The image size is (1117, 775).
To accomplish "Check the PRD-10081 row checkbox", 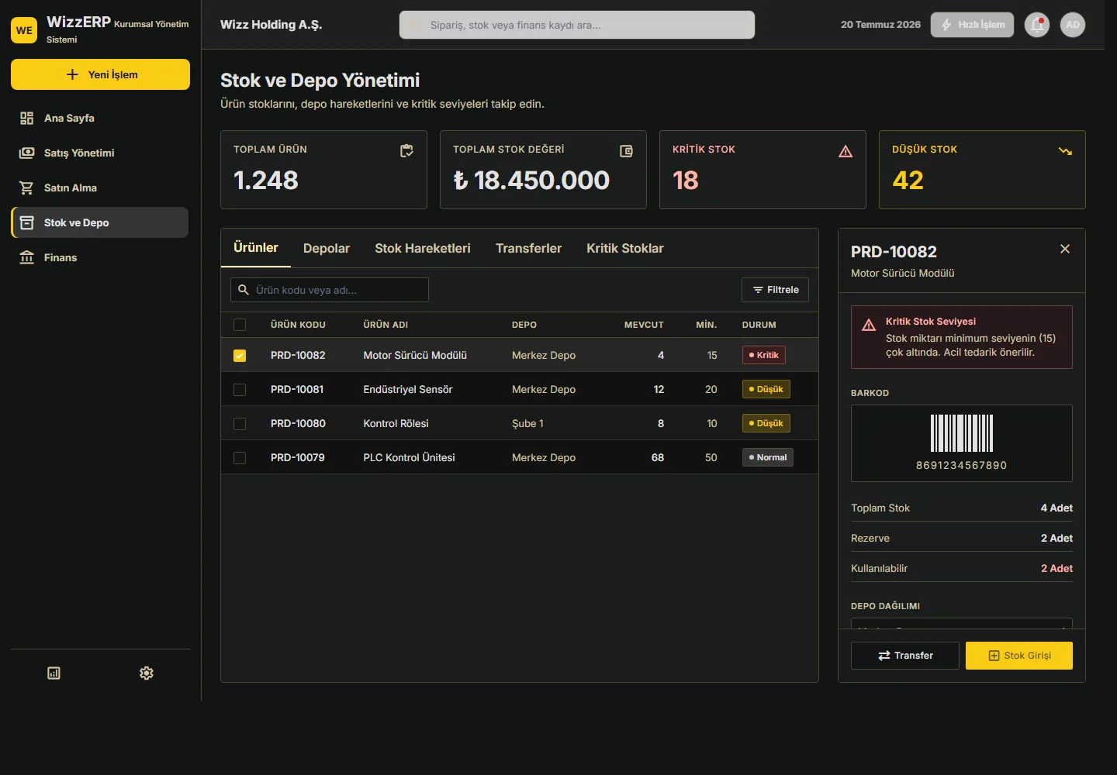I will 240,390.
